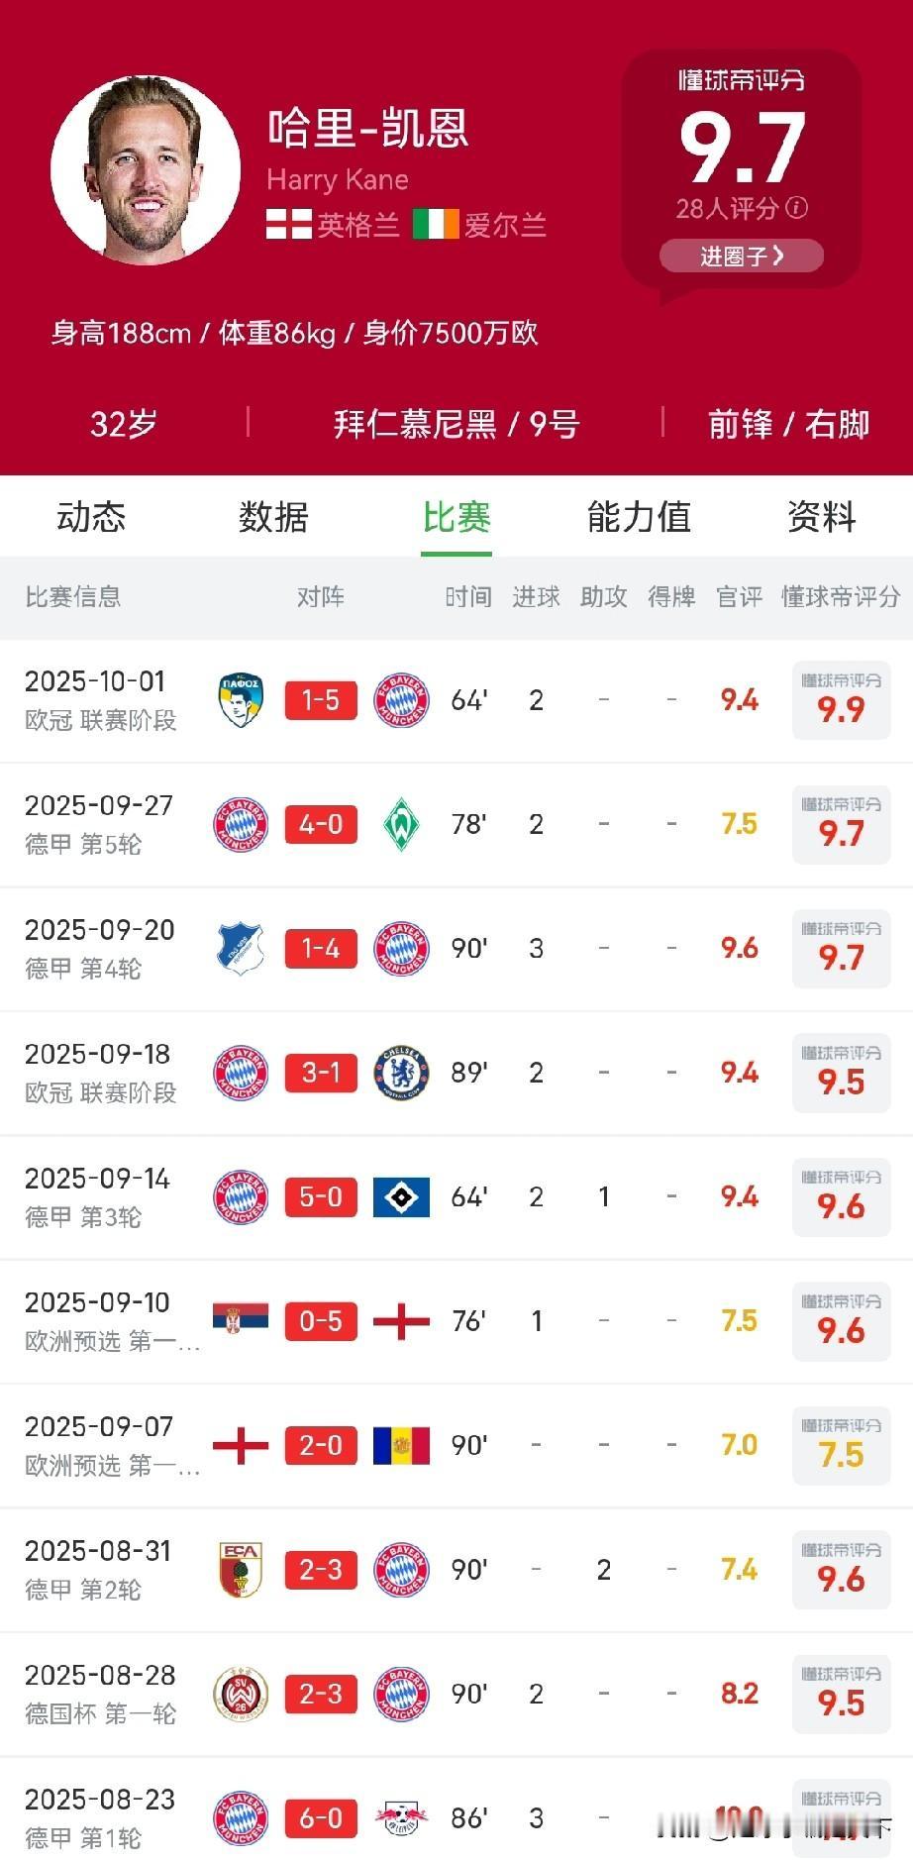Image resolution: width=913 pixels, height=1860 pixels.
Task: Tap the Chelsea club crest icon
Action: point(401,1073)
